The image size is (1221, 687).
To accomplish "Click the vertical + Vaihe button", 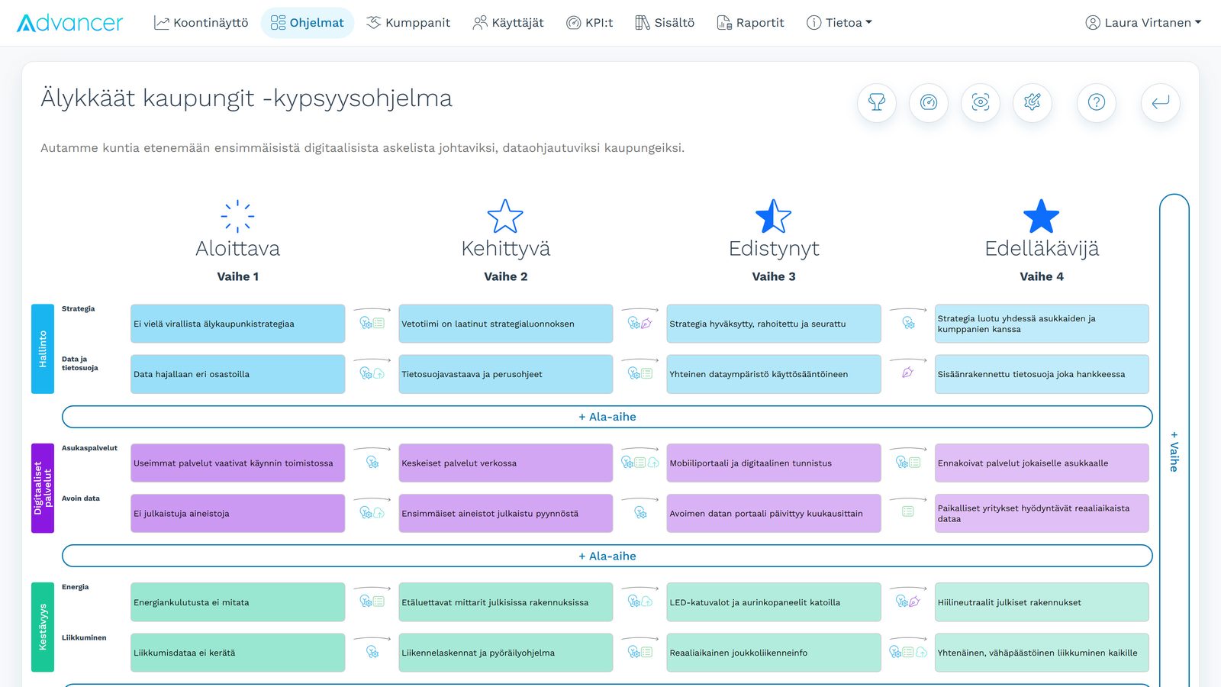I will click(x=1174, y=450).
